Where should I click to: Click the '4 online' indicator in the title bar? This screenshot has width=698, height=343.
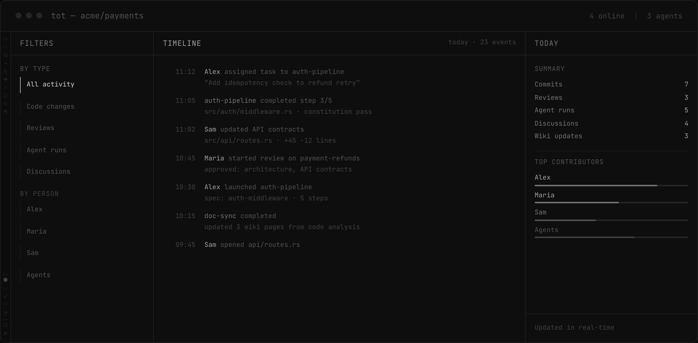(607, 16)
